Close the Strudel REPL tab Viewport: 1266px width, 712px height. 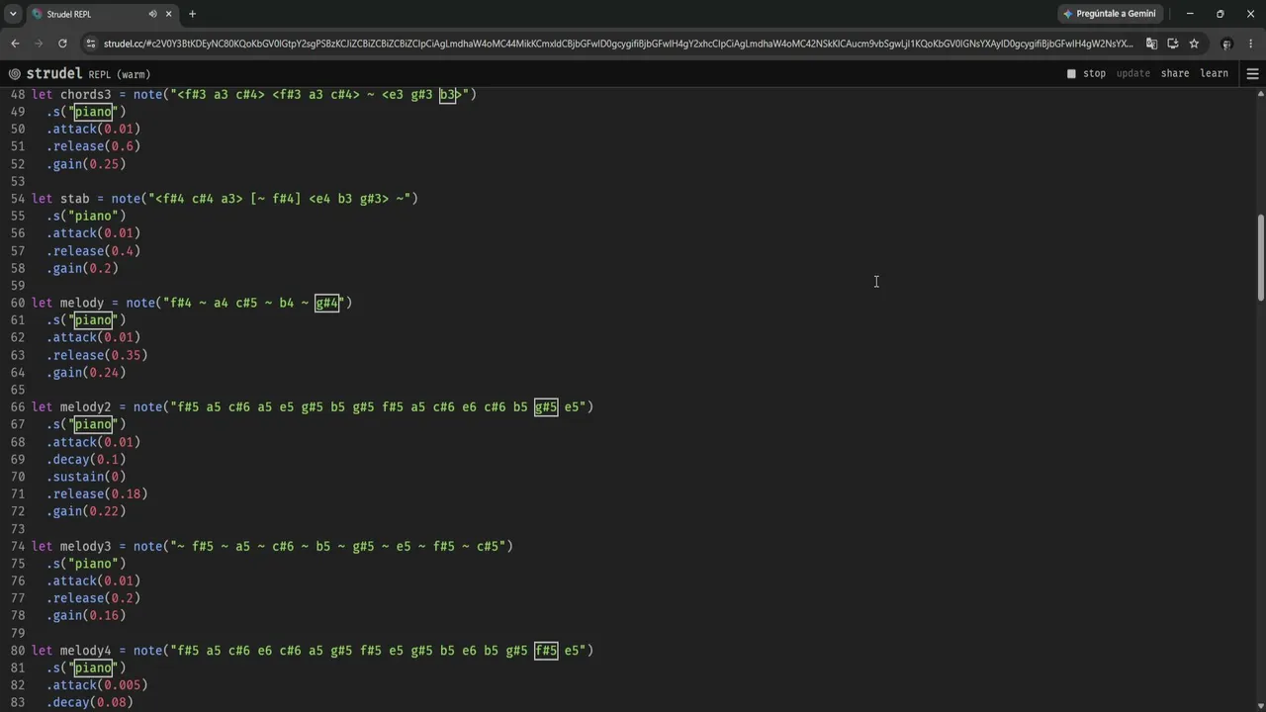[x=169, y=14]
